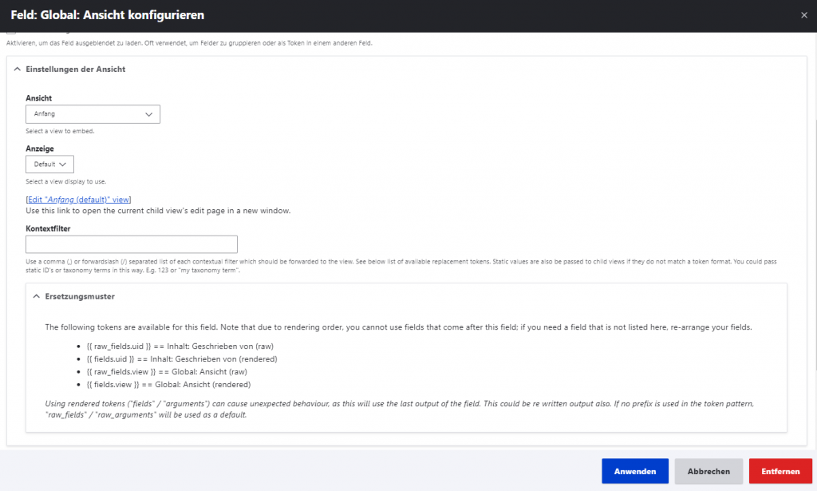This screenshot has height=491, width=817.
Task: Click the chevron beside Einstellungen der Ansicht
Action: click(18, 69)
